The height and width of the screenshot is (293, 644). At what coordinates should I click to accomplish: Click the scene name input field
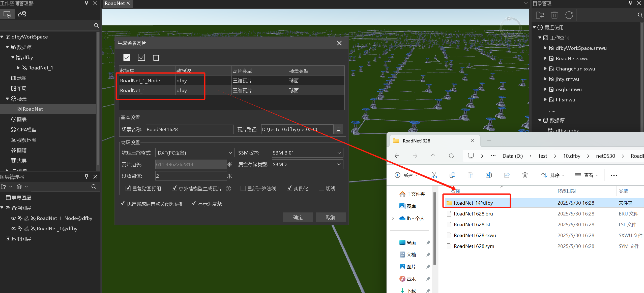click(x=189, y=129)
